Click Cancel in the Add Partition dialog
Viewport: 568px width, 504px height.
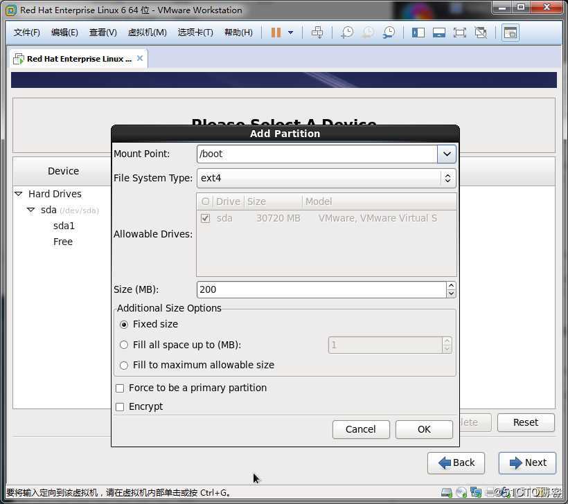[x=360, y=429]
